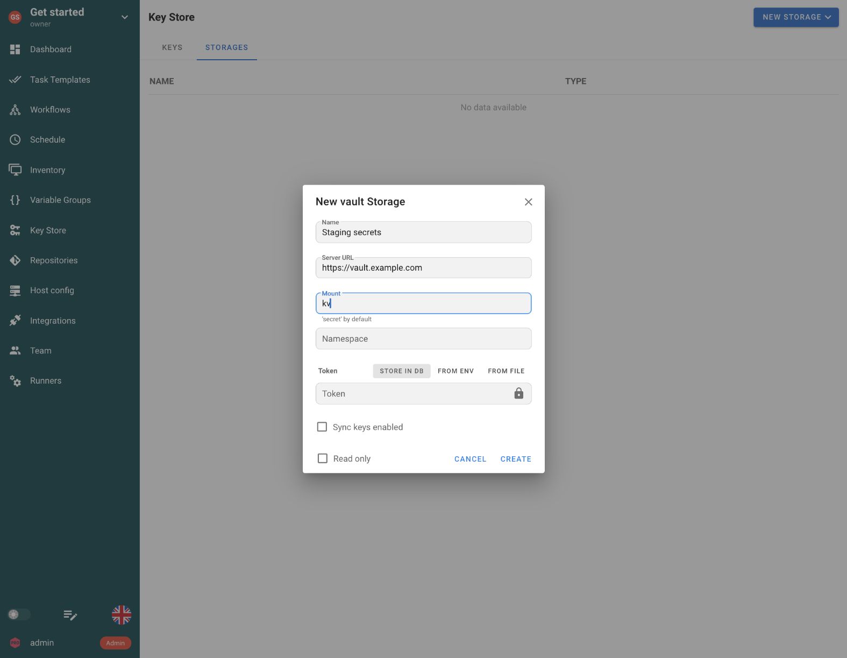This screenshot has width=847, height=658.
Task: Click the Host config server icon
Action: [x=15, y=291]
